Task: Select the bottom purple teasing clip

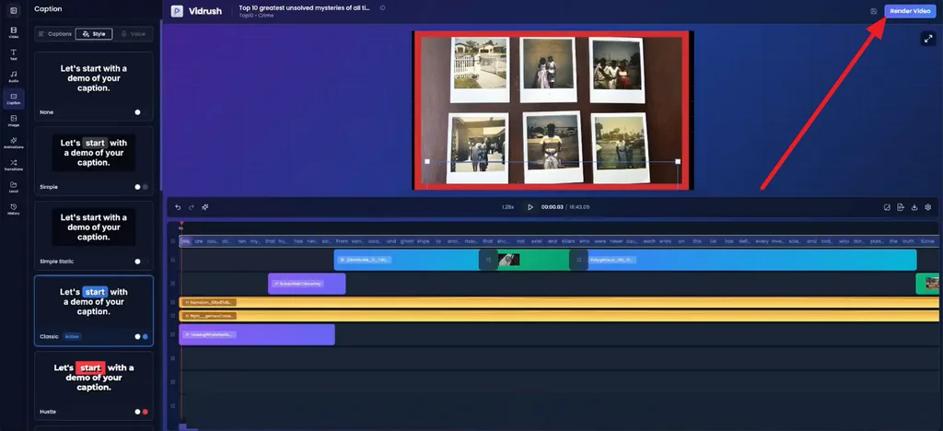Action: [x=257, y=334]
